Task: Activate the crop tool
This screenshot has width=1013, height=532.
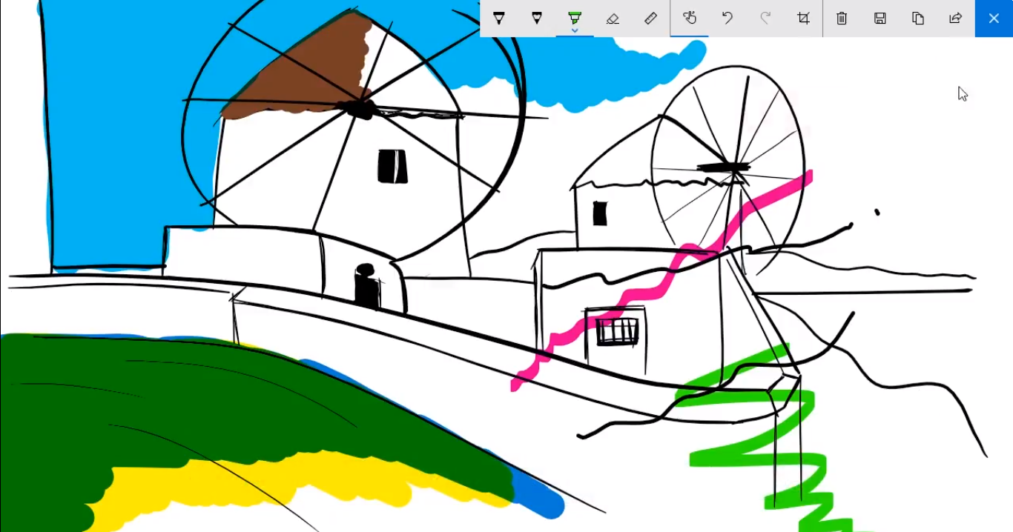Action: (803, 19)
